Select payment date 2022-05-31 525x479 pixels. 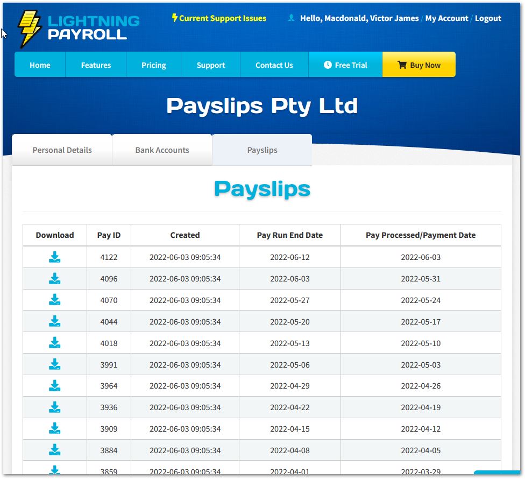[x=421, y=279]
